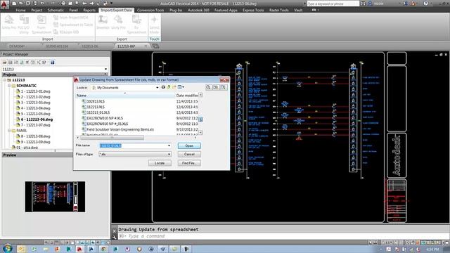Click the Locate button

click(160, 163)
